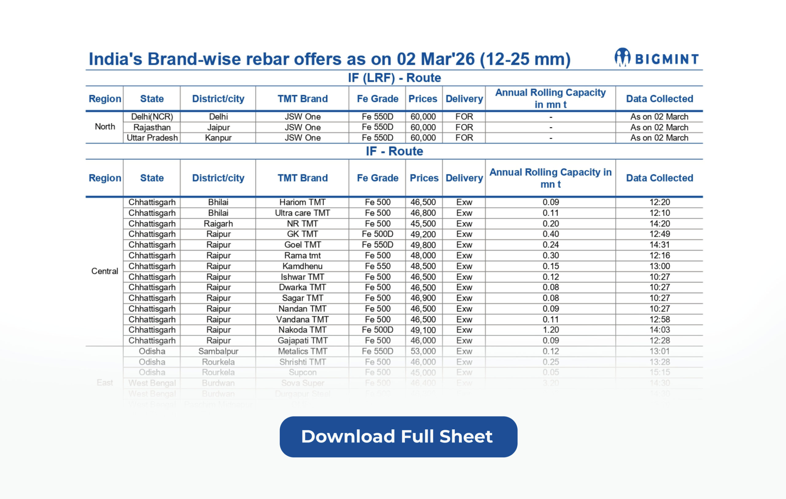Screen dimensions: 786x499
Task: Click the Metalics TMT brand cell
Action: click(302, 351)
